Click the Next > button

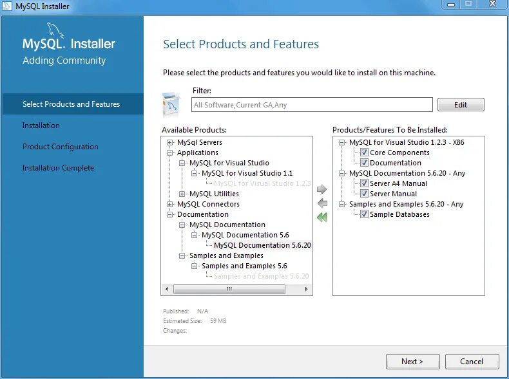412,361
